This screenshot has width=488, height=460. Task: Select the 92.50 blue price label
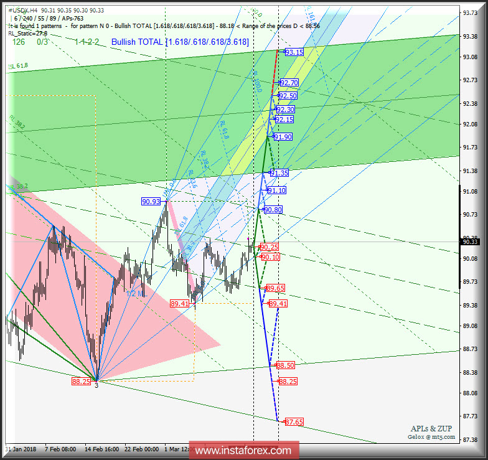coord(288,96)
